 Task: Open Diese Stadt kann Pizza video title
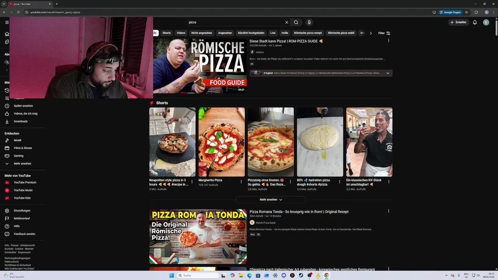pos(286,41)
